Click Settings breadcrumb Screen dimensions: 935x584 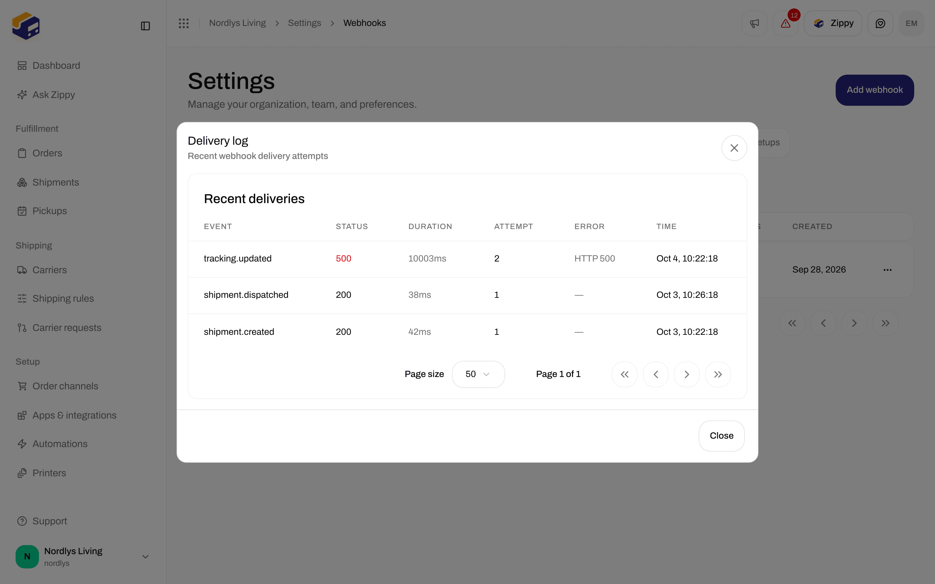click(305, 23)
